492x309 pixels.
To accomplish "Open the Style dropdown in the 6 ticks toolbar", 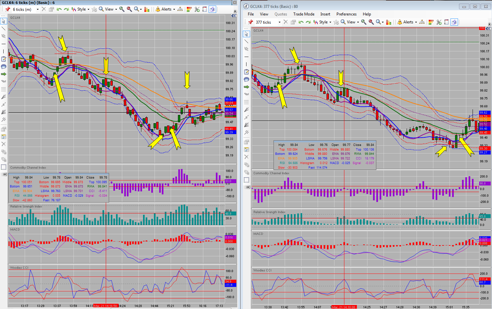I will pyautogui.click(x=81, y=9).
